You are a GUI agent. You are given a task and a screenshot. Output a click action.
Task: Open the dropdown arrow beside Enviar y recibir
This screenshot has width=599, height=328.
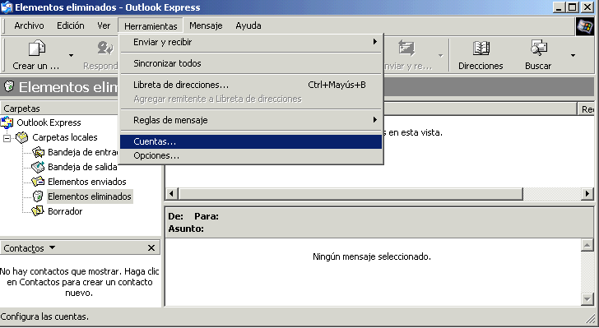440,56
